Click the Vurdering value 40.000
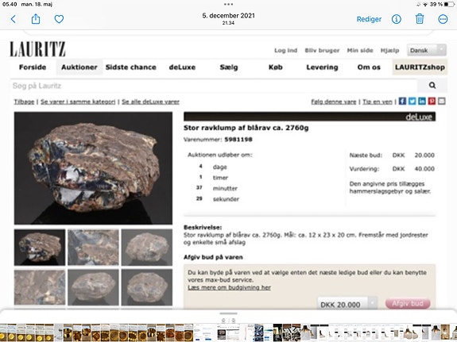Screen dimensions: 457x342 pos(424,169)
